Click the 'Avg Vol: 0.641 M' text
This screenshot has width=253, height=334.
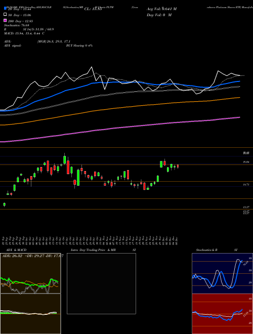(161, 9)
